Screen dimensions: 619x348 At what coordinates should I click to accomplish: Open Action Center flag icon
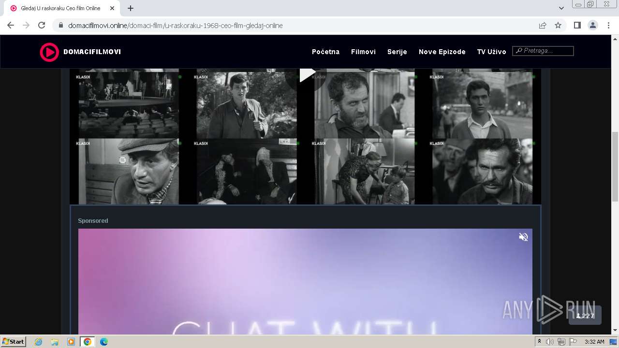[x=573, y=342]
